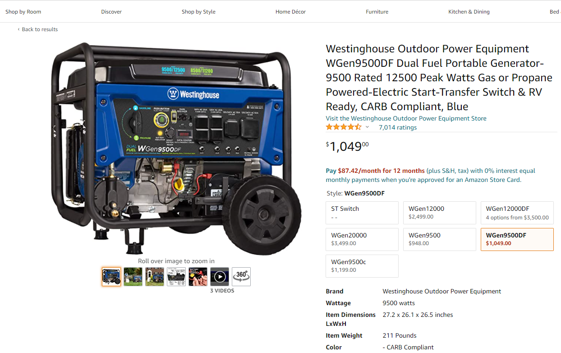Click the main generator product image
Image resolution: width=561 pixels, height=353 pixels.
coord(176,149)
